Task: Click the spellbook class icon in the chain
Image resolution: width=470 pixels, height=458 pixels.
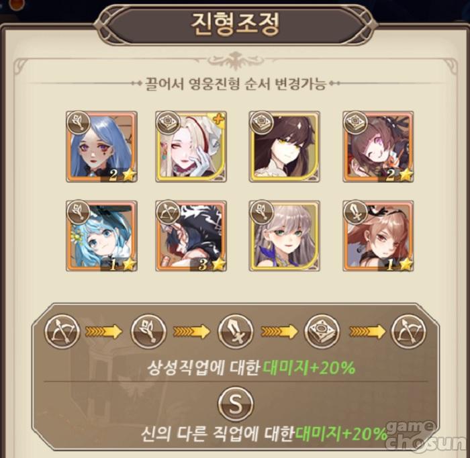Action: point(322,332)
